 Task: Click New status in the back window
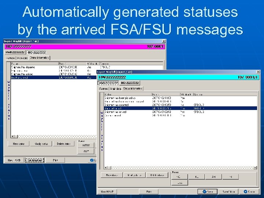(x=19, y=144)
